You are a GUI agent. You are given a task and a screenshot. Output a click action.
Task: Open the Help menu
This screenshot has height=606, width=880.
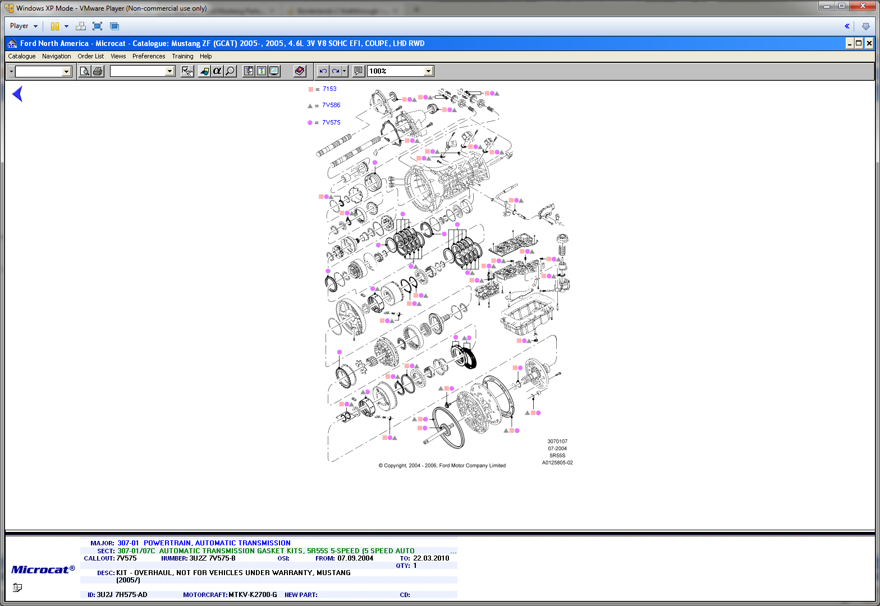coord(206,56)
